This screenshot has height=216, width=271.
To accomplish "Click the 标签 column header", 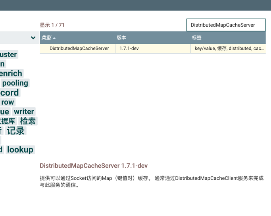I will (197, 38).
